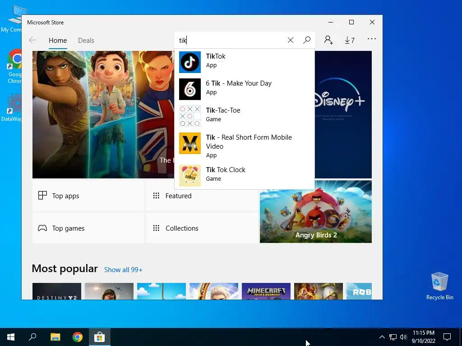Screen dimensions: 462x346
Task: Open the volume speaker tray icon
Action: click(x=403, y=337)
